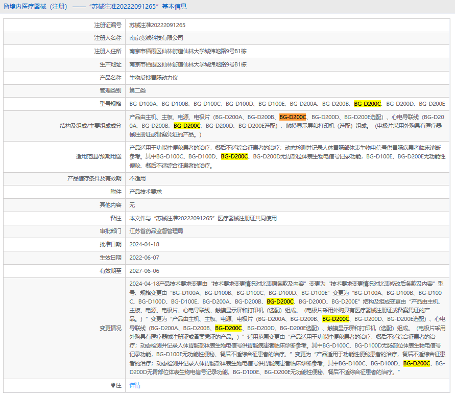Click the 型号规格 label
The height and width of the screenshot is (395, 455).
point(110,104)
